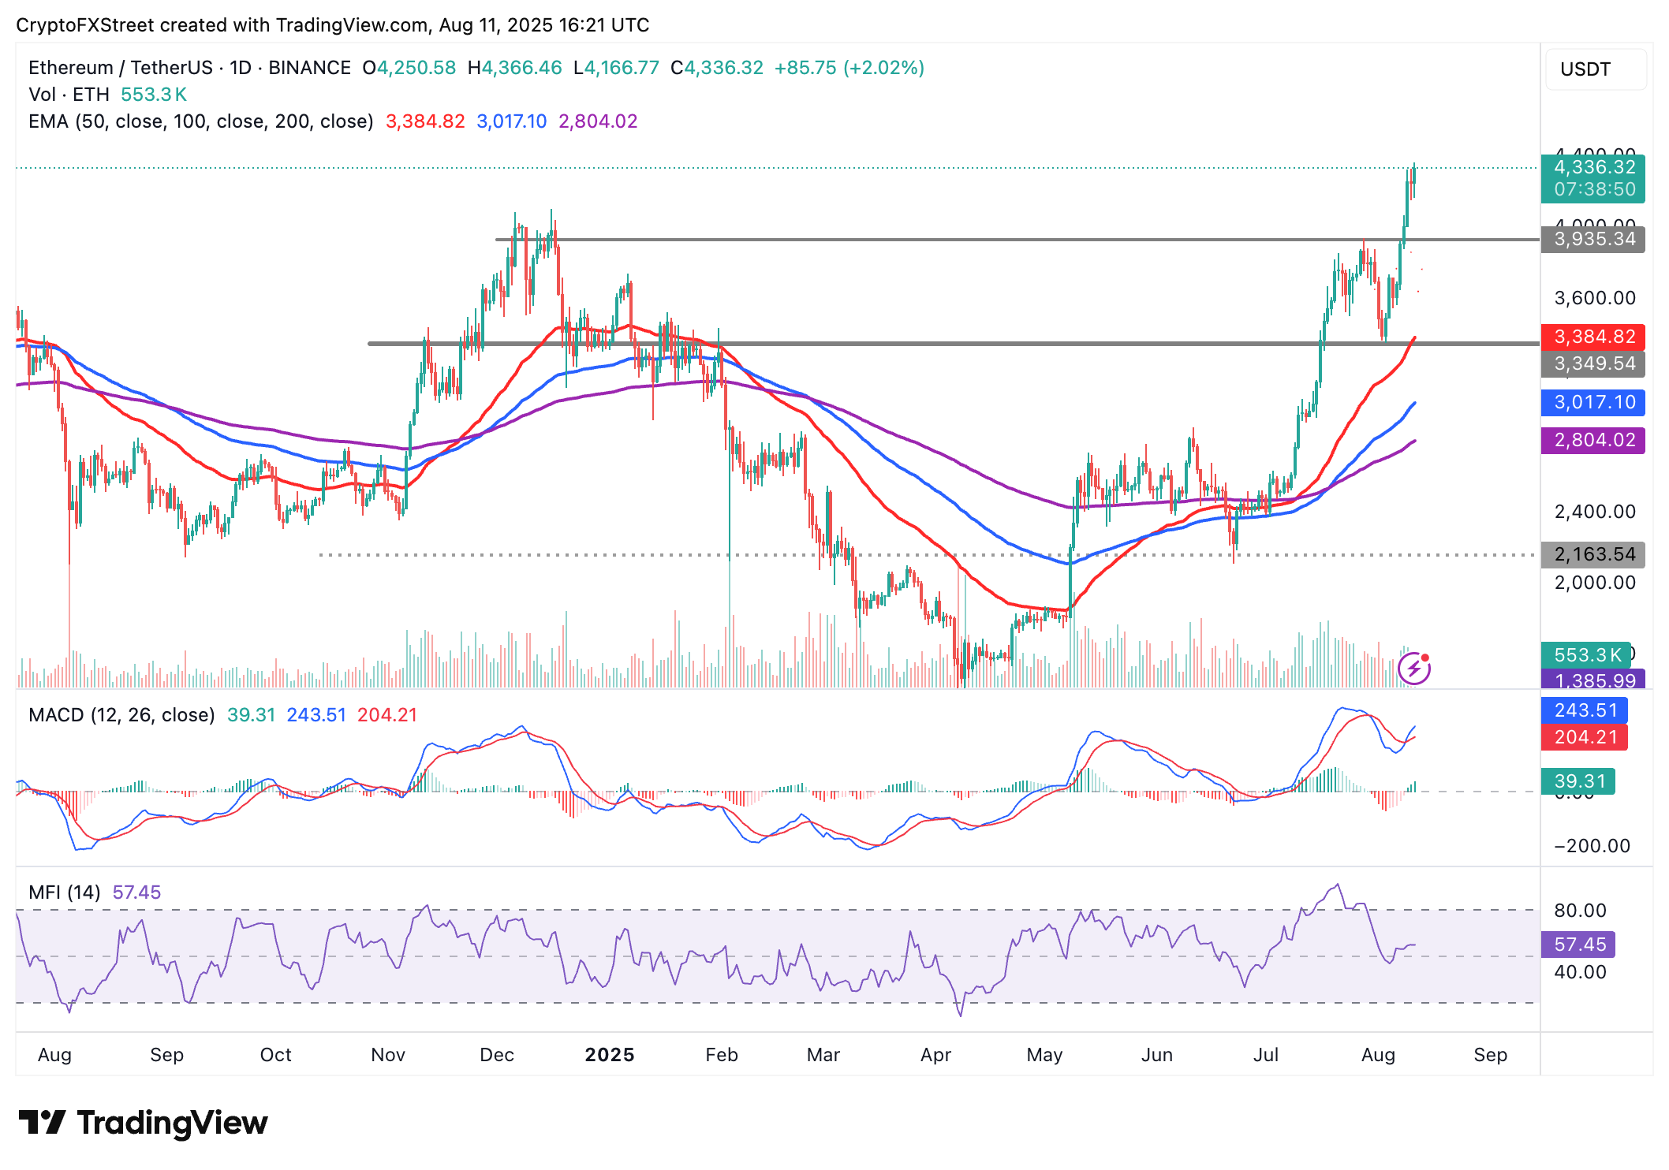Click the EMA (50, 100, 200) indicator legend

(x=200, y=121)
